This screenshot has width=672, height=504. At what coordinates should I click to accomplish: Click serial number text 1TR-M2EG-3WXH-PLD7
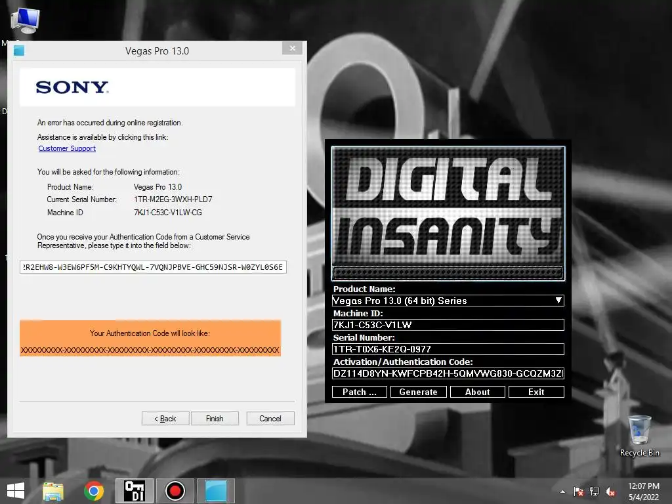(173, 199)
